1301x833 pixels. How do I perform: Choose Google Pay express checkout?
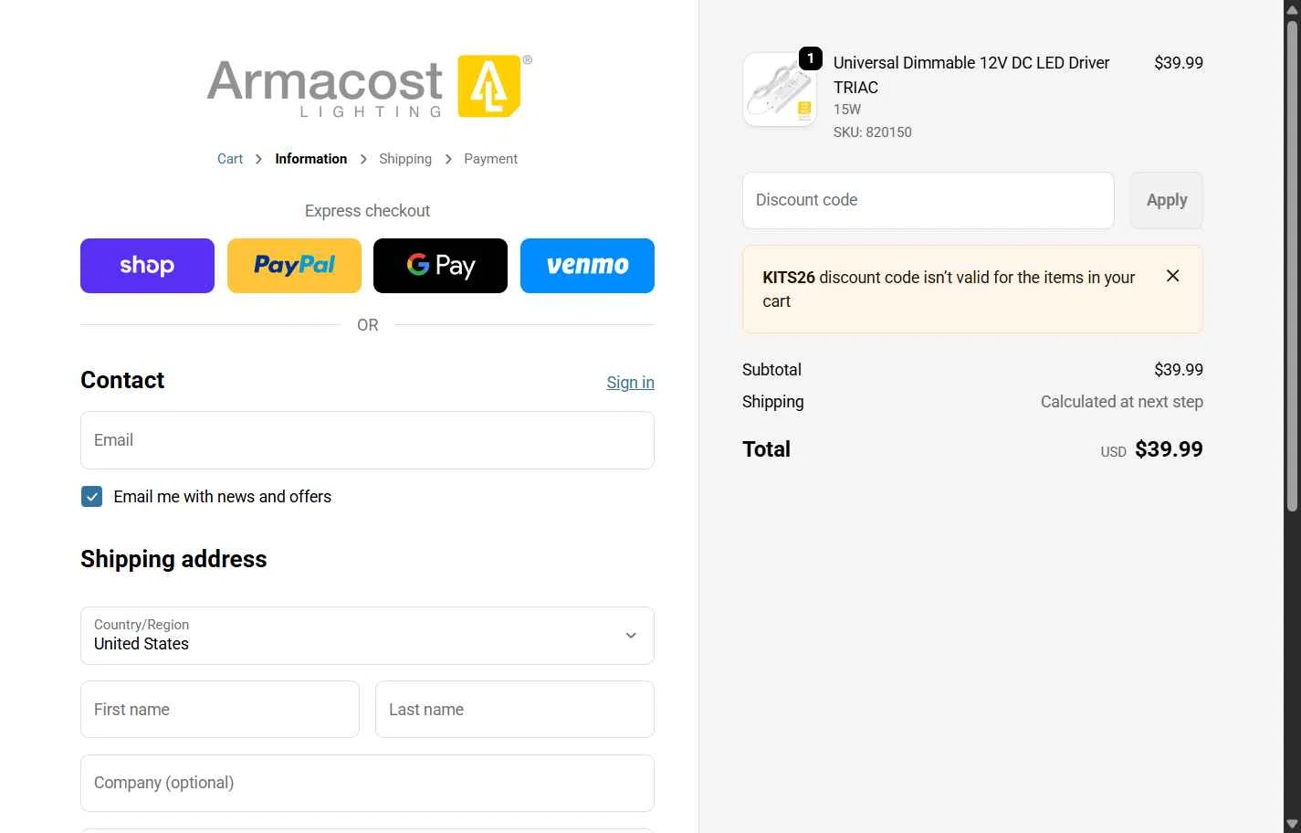tap(440, 266)
